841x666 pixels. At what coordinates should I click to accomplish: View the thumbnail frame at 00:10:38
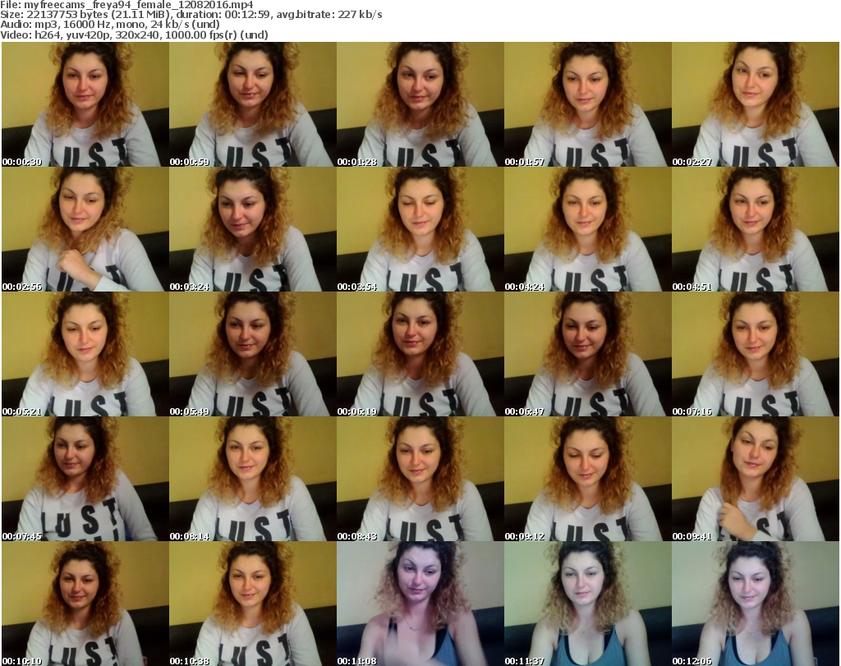253,604
